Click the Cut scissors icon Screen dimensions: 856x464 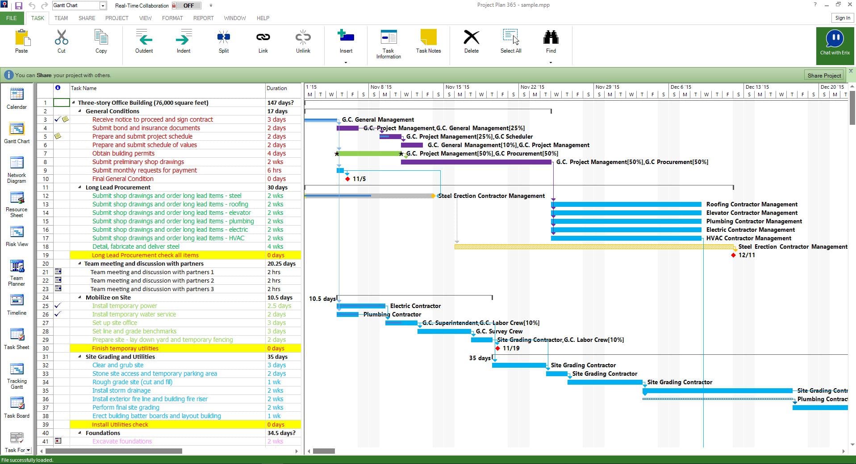[62, 37]
